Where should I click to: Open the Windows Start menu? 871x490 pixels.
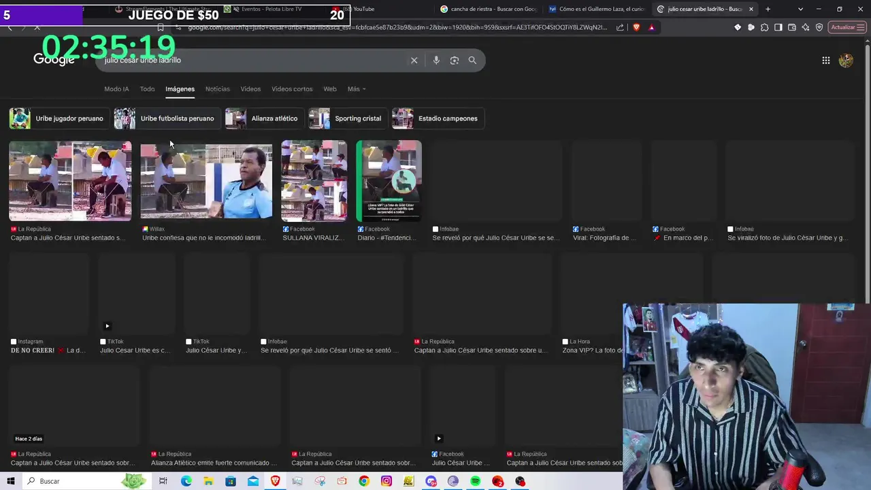[x=11, y=481]
